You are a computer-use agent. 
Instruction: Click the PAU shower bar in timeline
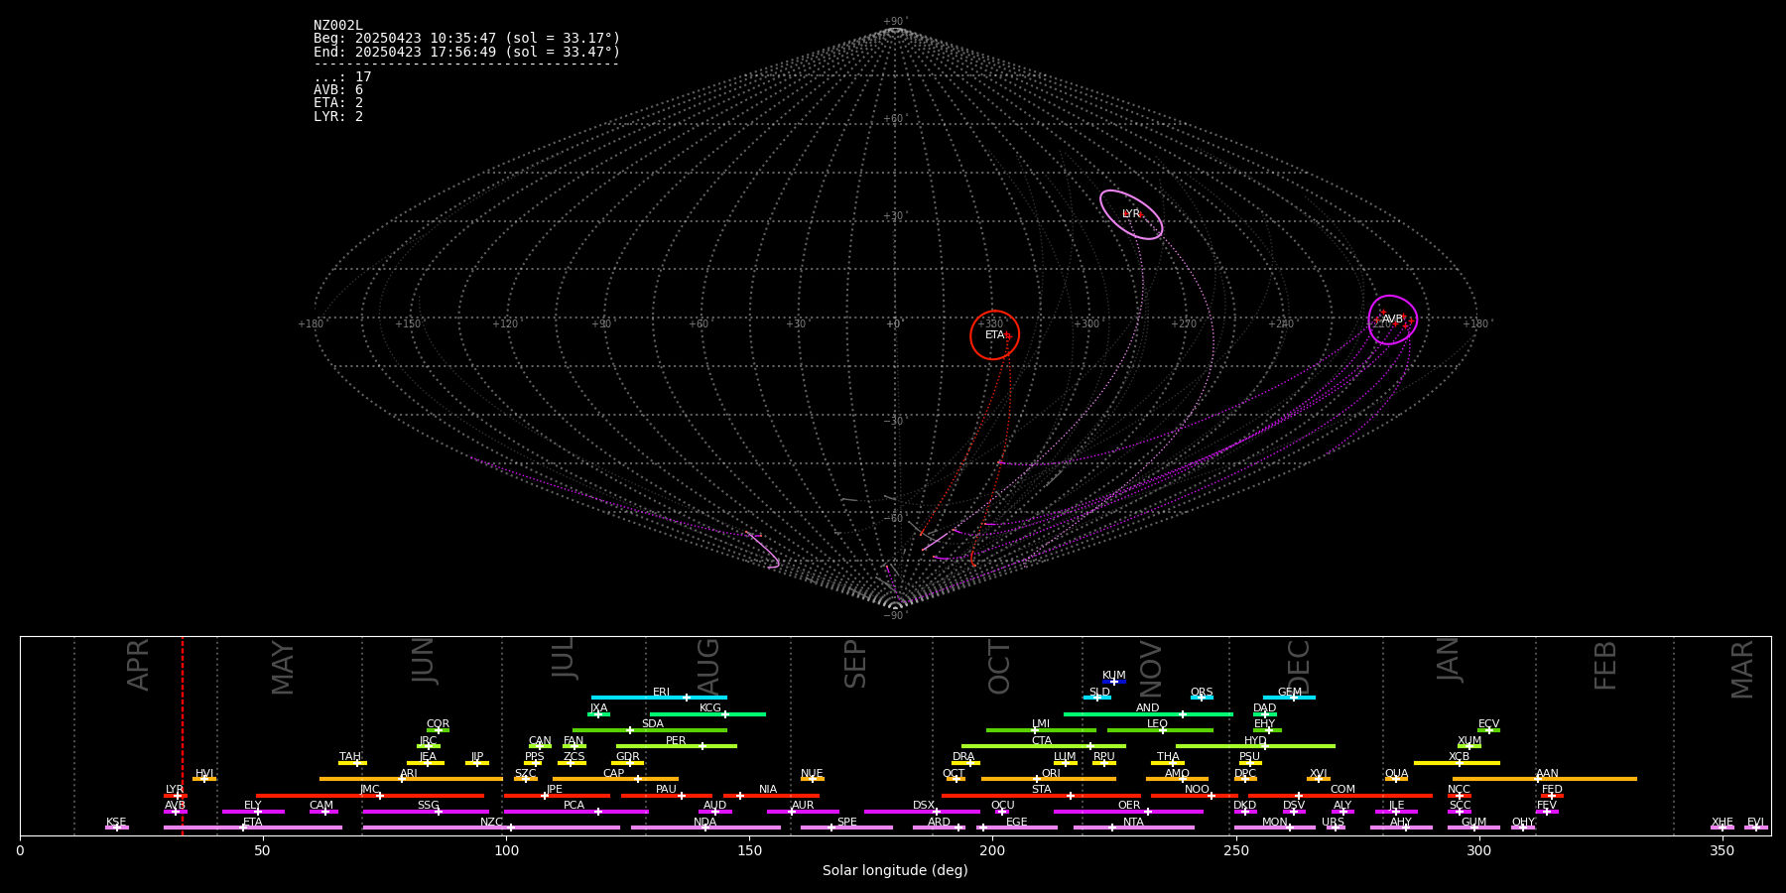click(667, 796)
